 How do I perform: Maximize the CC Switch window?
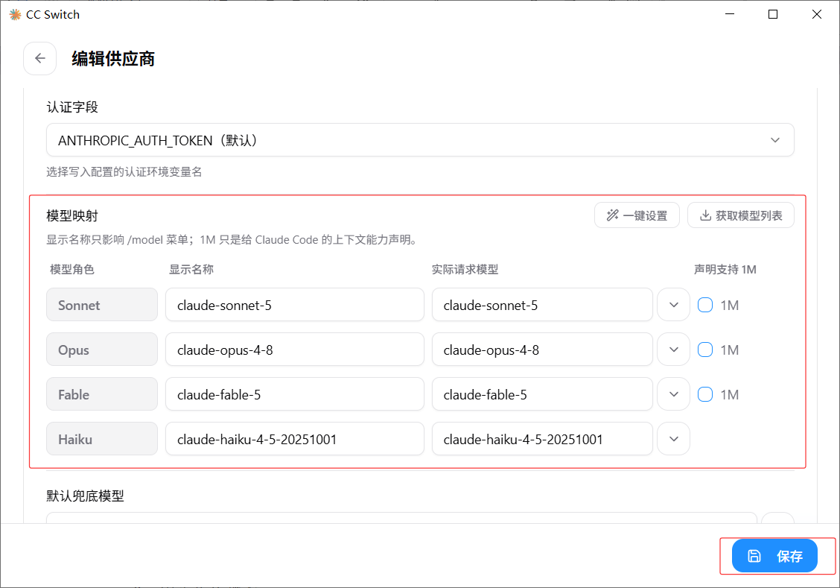[x=773, y=14]
